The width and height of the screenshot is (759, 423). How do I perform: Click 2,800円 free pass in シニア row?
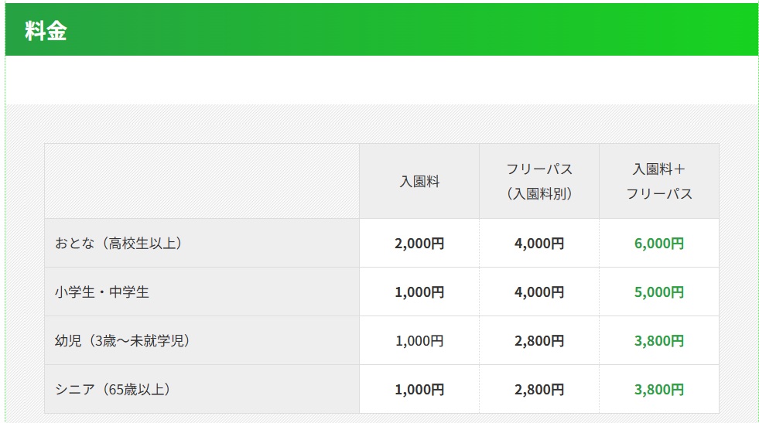pyautogui.click(x=539, y=389)
